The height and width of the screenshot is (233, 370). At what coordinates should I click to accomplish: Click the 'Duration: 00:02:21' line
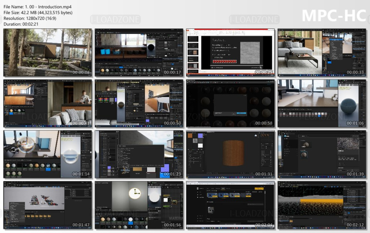pyautogui.click(x=21, y=24)
